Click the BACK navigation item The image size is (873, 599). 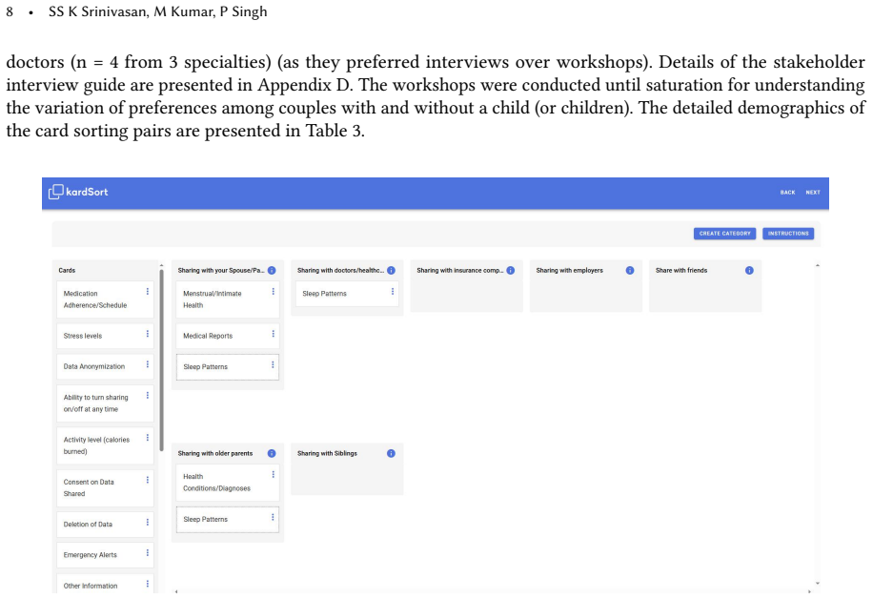tap(787, 193)
